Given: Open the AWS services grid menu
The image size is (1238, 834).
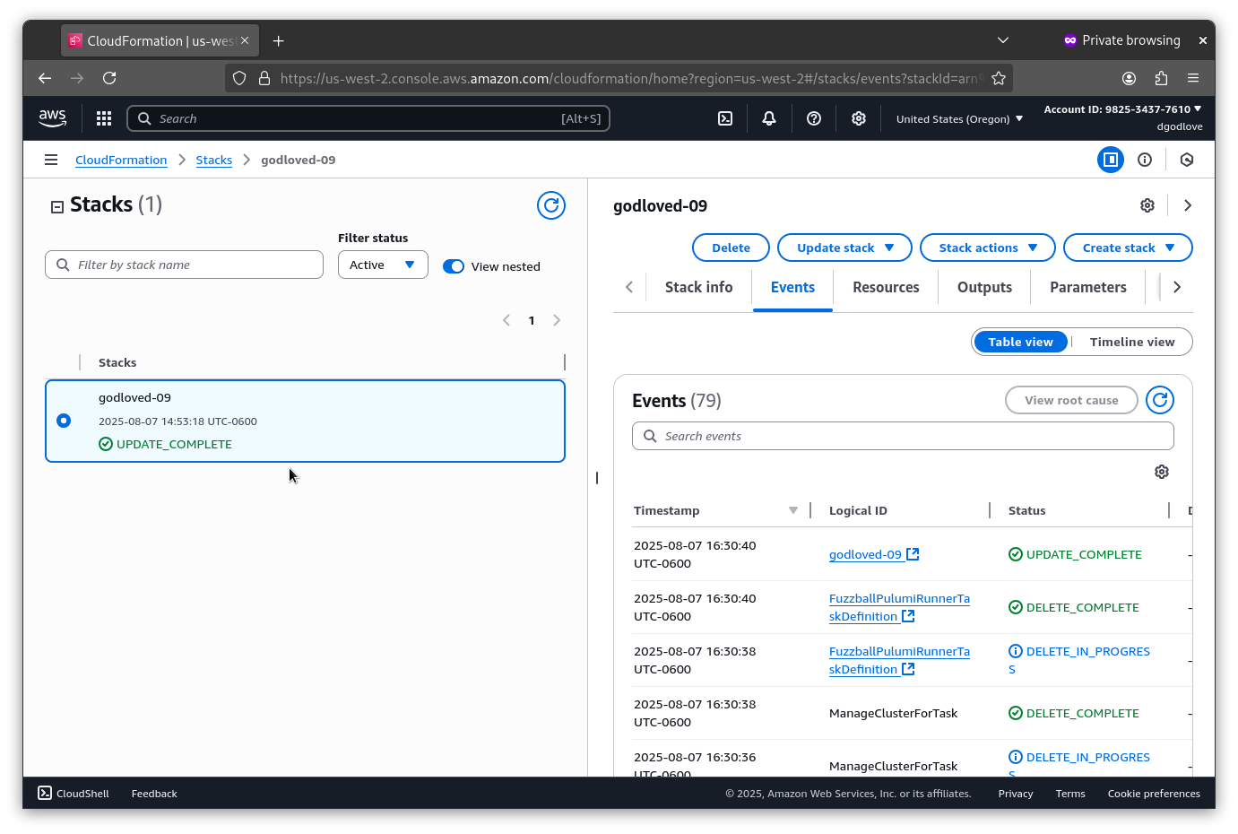Looking at the screenshot, I should tap(104, 118).
